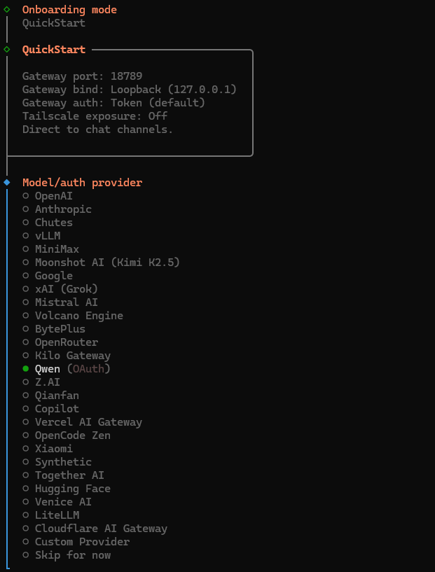Choose Skip for now option
Screen dimensions: 435x572
(x=67, y=555)
